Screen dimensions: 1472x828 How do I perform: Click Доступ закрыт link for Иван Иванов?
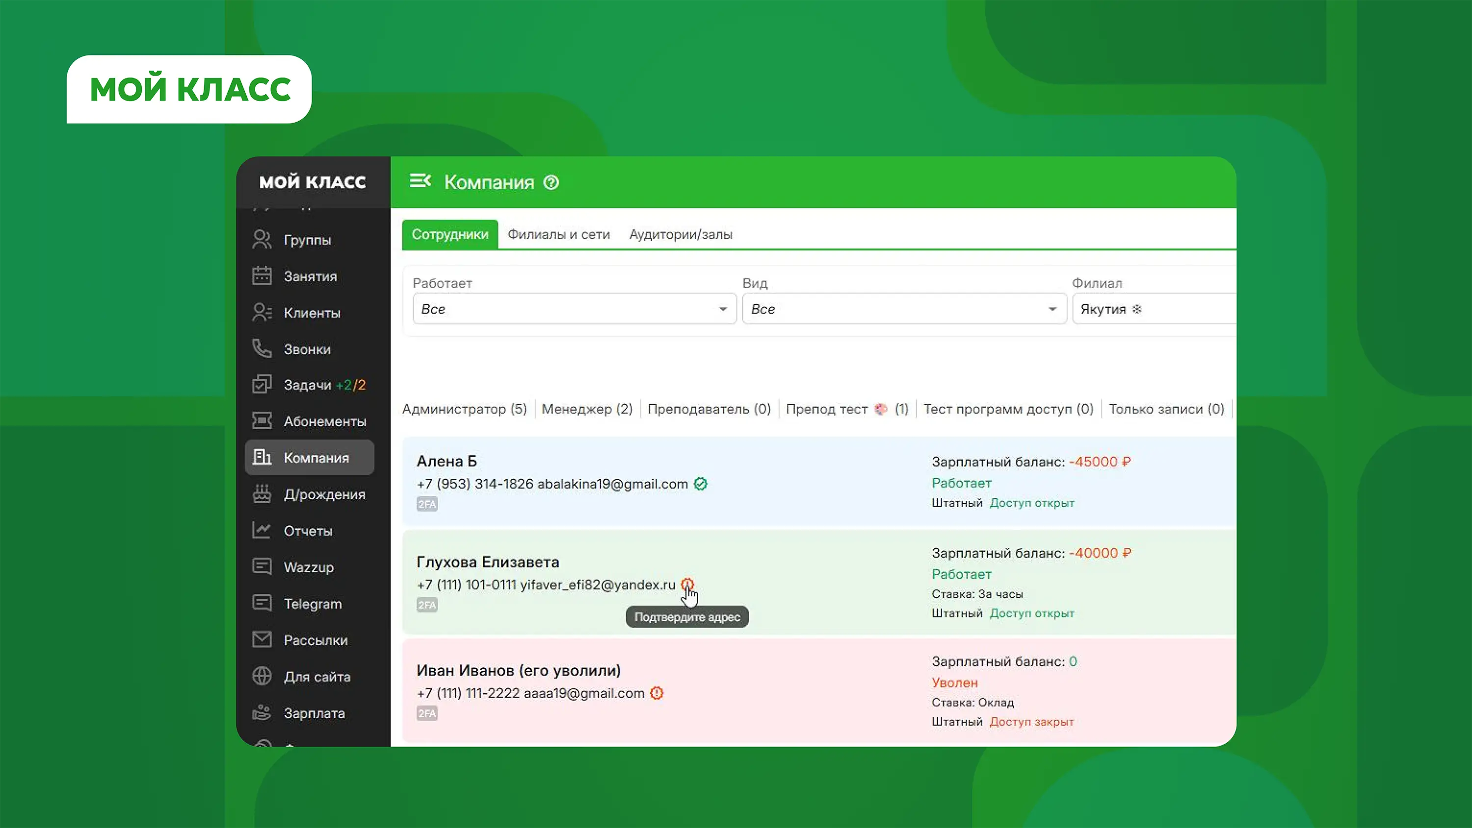pos(1031,722)
